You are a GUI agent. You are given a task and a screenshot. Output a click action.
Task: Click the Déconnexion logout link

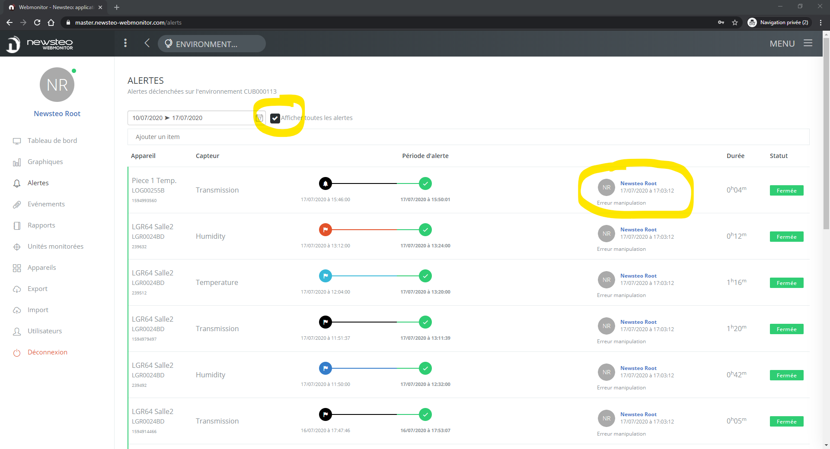(x=47, y=352)
